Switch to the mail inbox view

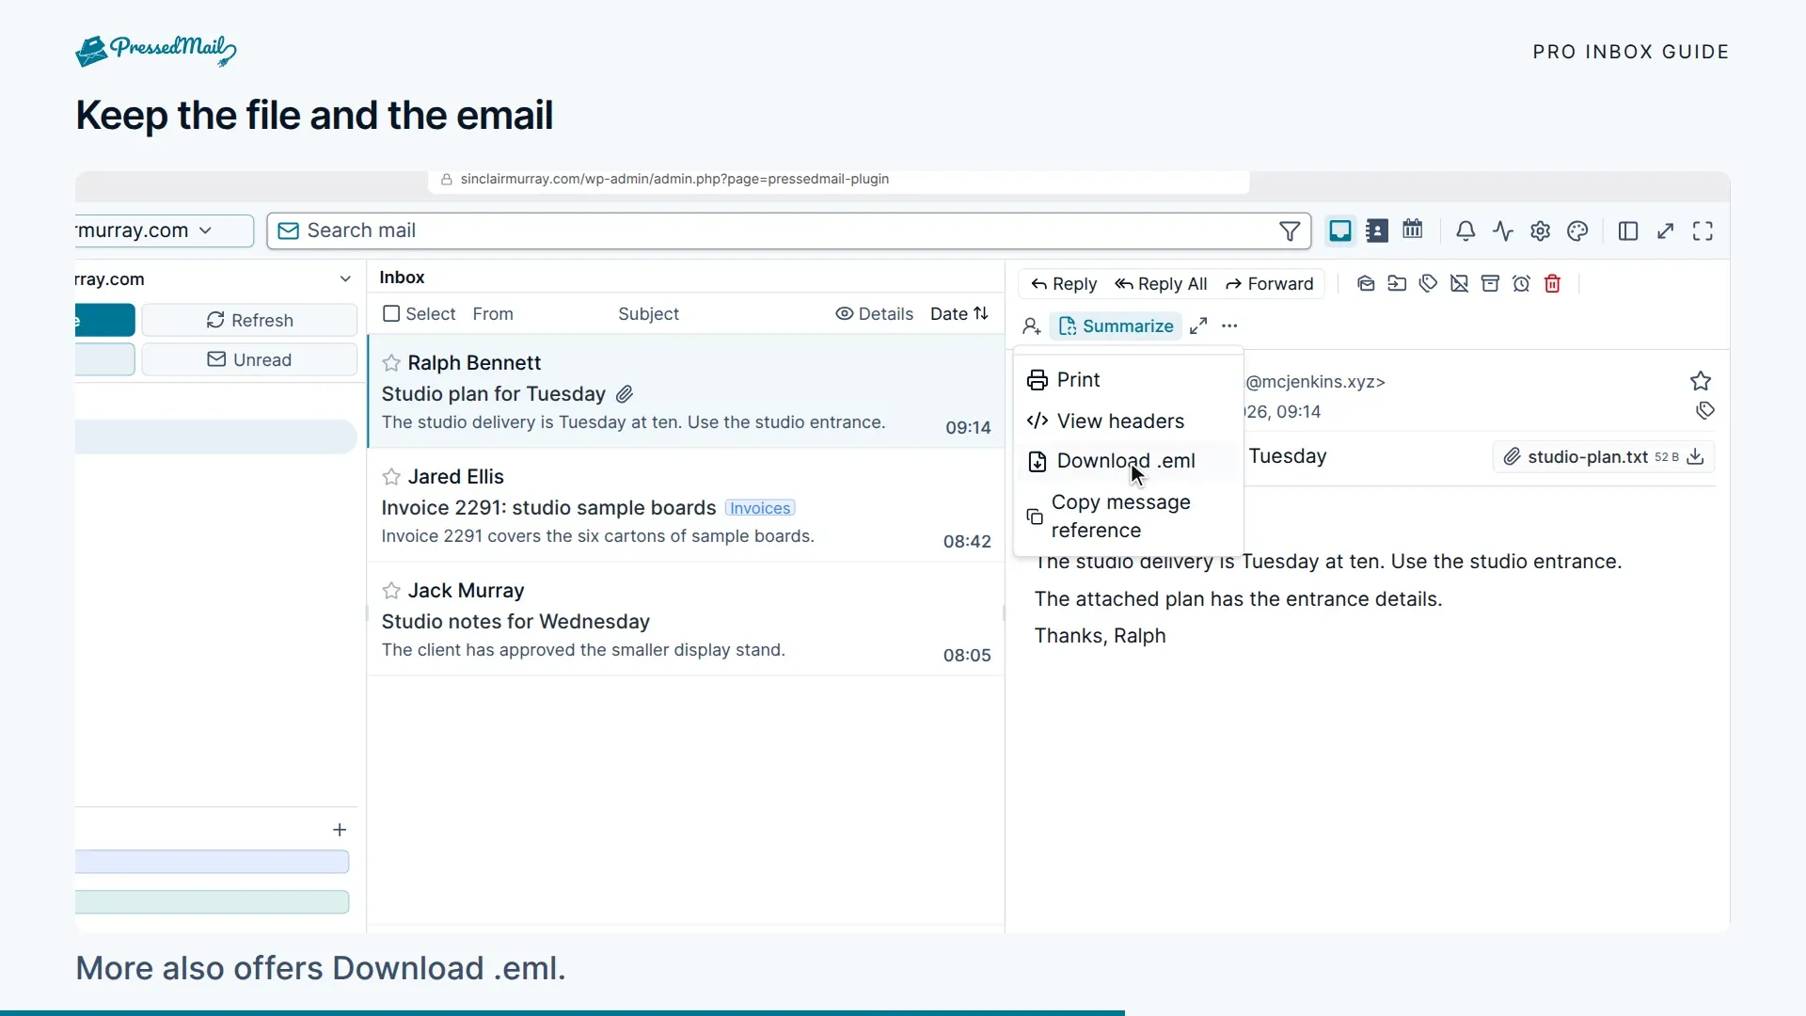tap(1340, 231)
